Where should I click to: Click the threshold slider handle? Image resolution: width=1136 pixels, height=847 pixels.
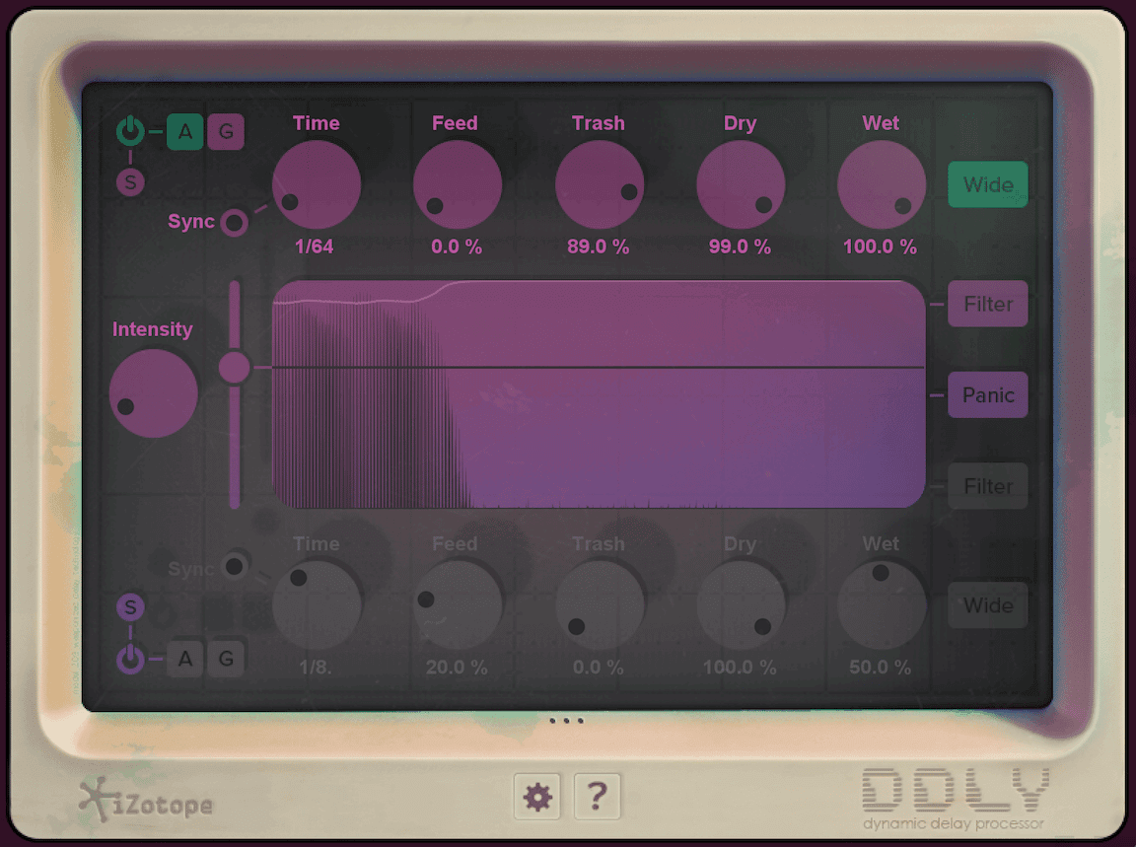point(234,368)
